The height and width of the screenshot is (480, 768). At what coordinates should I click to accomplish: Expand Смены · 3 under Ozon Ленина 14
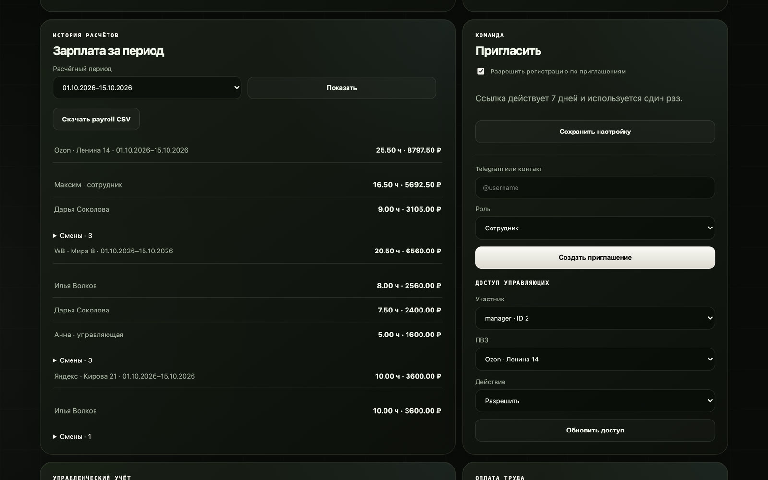pos(72,236)
